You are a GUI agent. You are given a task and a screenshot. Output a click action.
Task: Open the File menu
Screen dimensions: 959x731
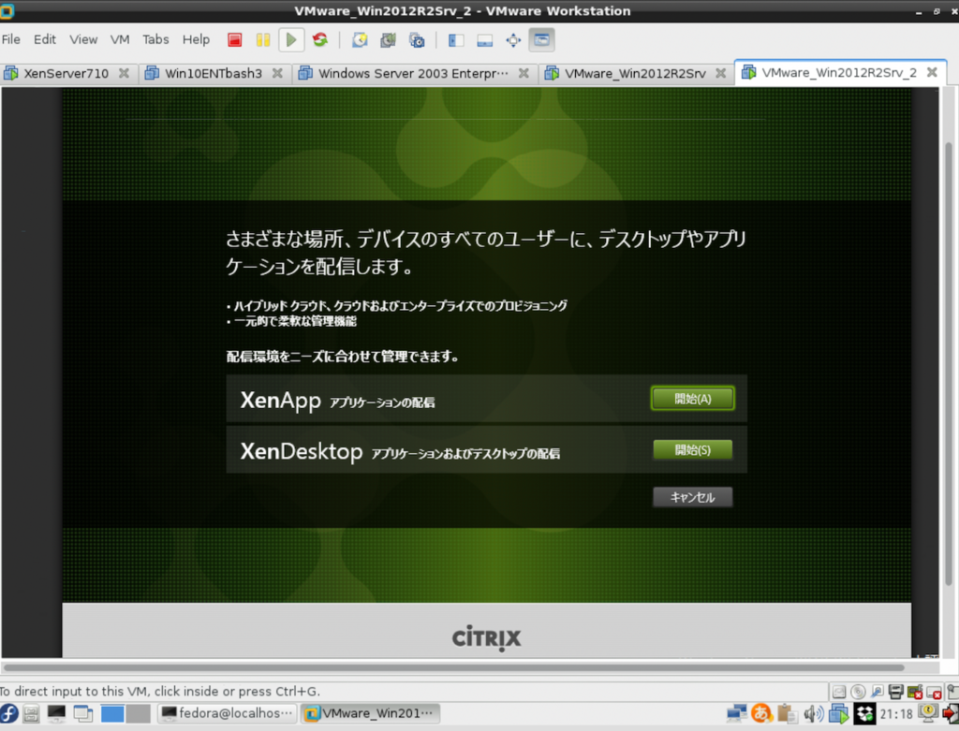[x=11, y=39]
